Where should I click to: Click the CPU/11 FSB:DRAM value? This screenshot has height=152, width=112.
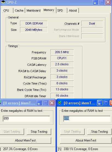62,58
